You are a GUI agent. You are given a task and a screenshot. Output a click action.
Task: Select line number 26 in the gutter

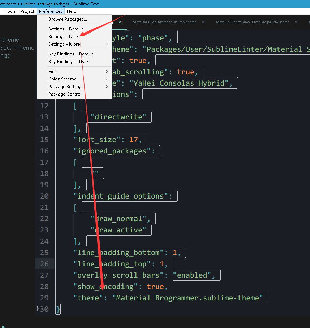[x=44, y=264]
